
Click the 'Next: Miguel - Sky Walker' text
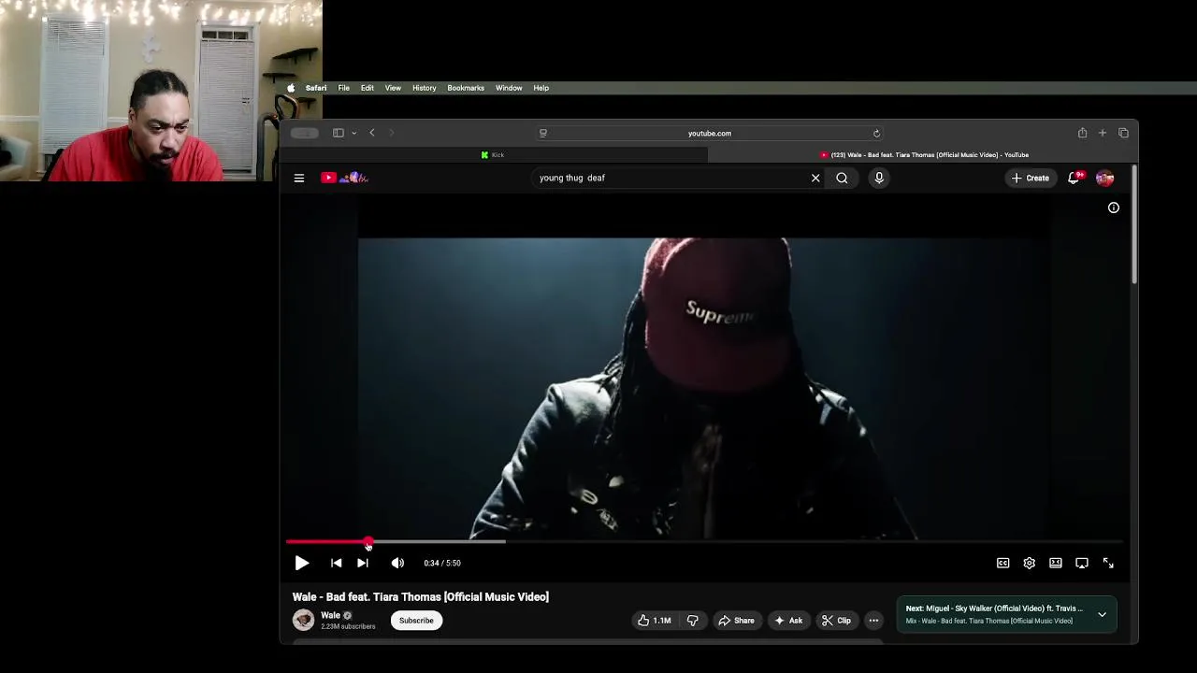[994, 609]
